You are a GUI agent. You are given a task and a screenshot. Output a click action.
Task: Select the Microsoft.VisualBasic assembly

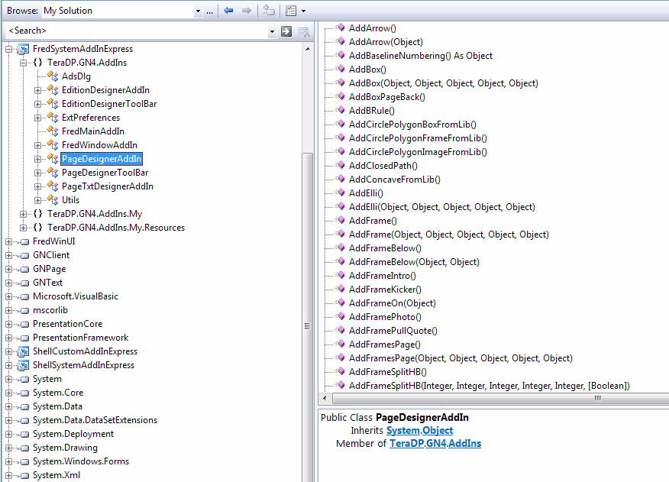[x=76, y=296]
